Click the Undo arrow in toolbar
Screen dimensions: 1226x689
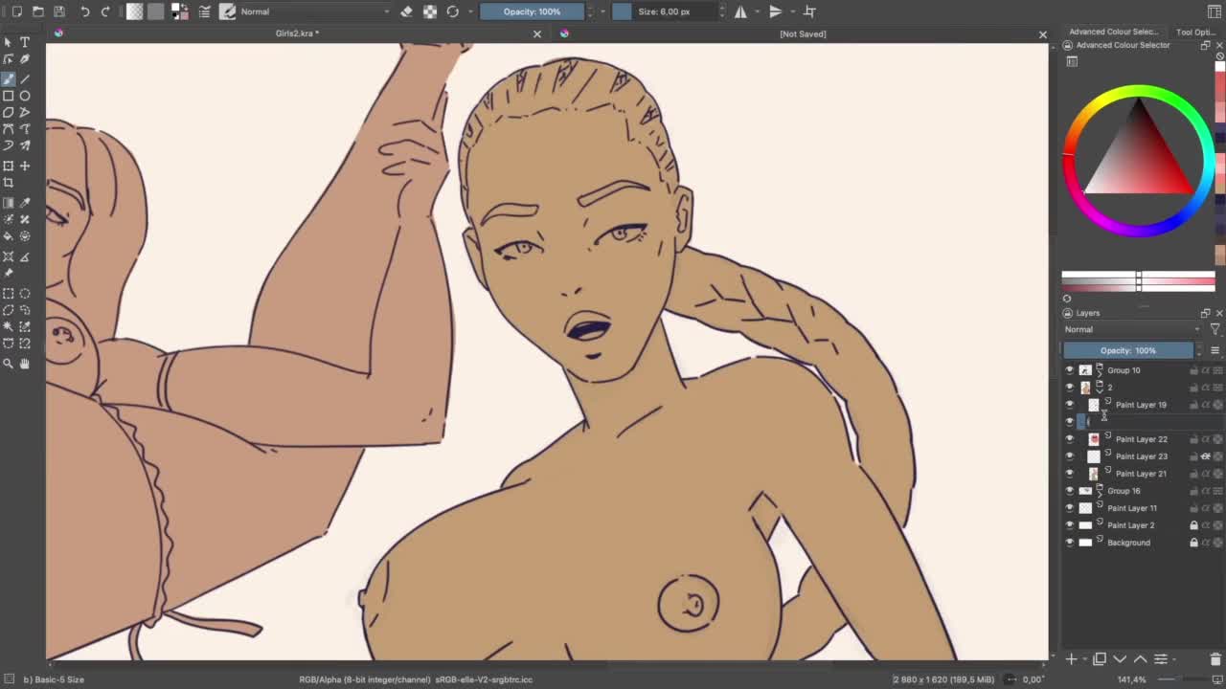[x=84, y=11]
